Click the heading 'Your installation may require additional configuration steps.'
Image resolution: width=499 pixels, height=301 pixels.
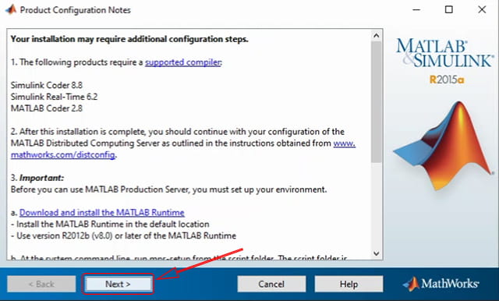[129, 39]
